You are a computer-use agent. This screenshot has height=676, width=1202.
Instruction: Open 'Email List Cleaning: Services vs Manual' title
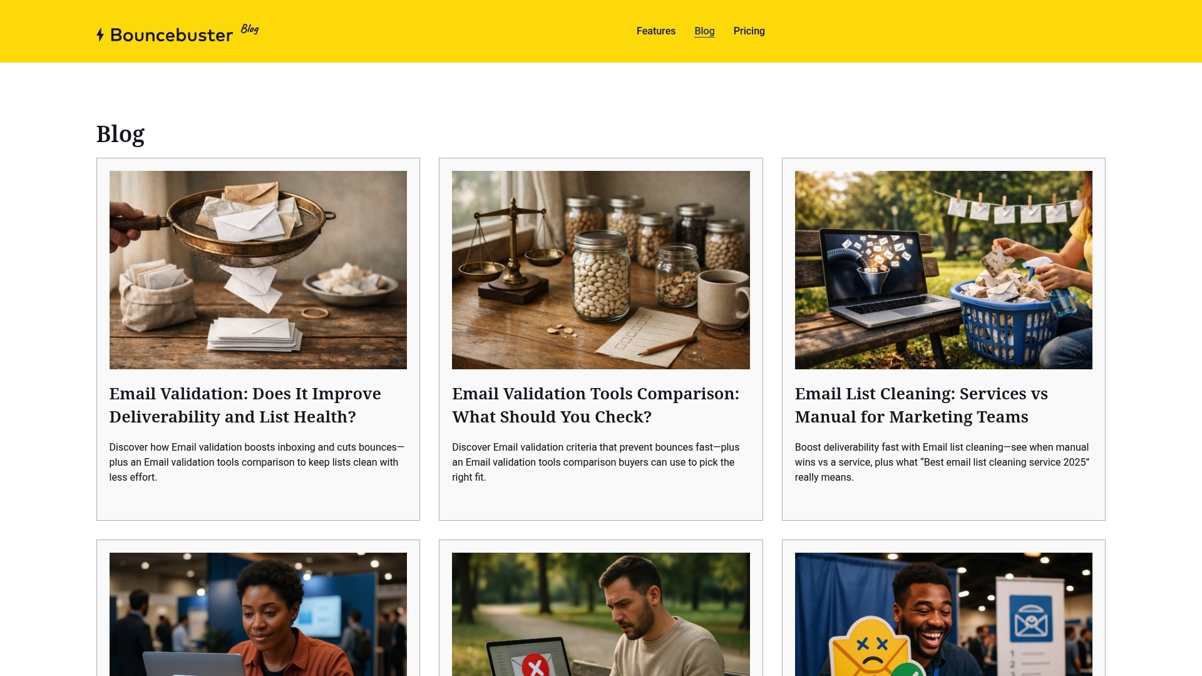point(921,405)
